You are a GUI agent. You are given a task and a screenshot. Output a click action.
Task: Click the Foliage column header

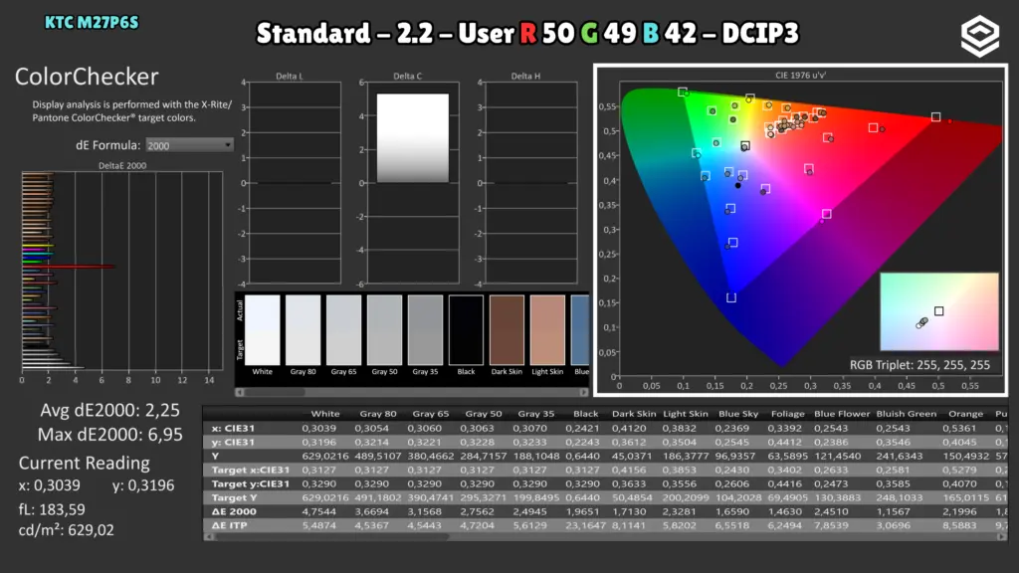click(x=788, y=414)
